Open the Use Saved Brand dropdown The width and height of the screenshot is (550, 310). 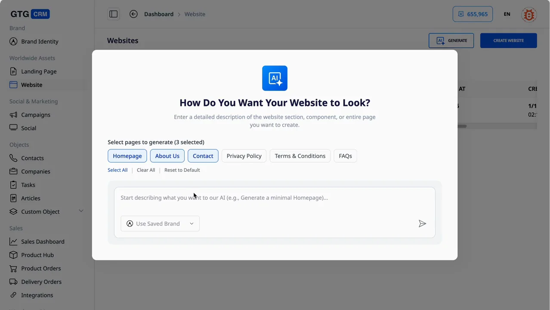pos(160,223)
